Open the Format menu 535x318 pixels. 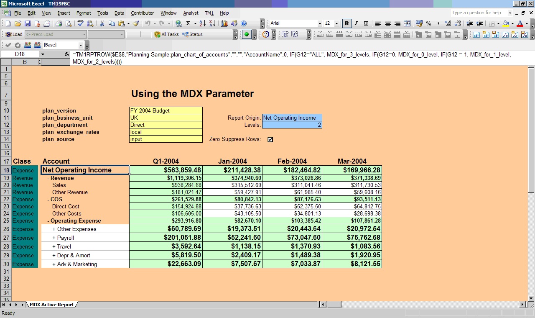pos(84,13)
